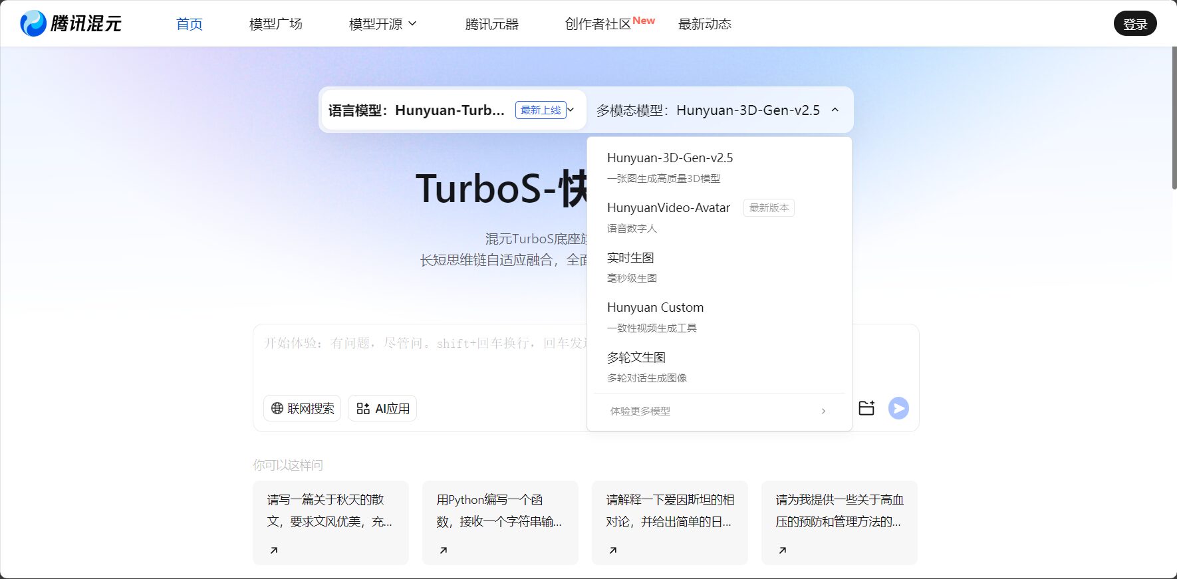Click the folder-plus upload icon
Image resolution: width=1177 pixels, height=579 pixels.
(866, 408)
